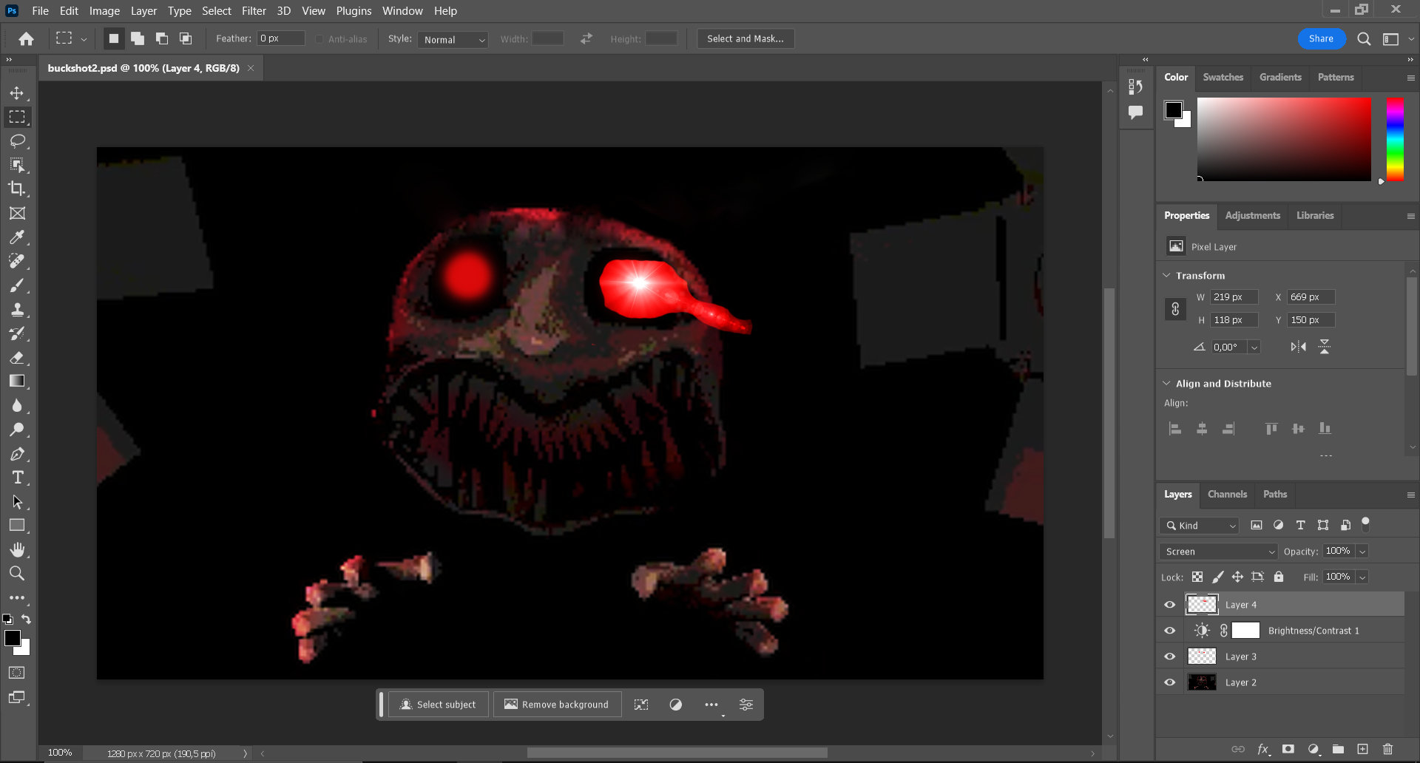Select the Brush tool

[x=18, y=285]
